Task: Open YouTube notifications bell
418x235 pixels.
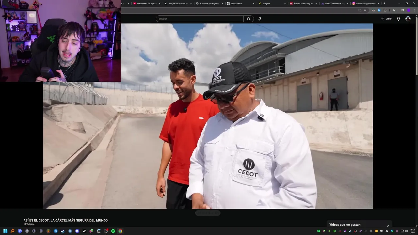Action: pyautogui.click(x=398, y=19)
